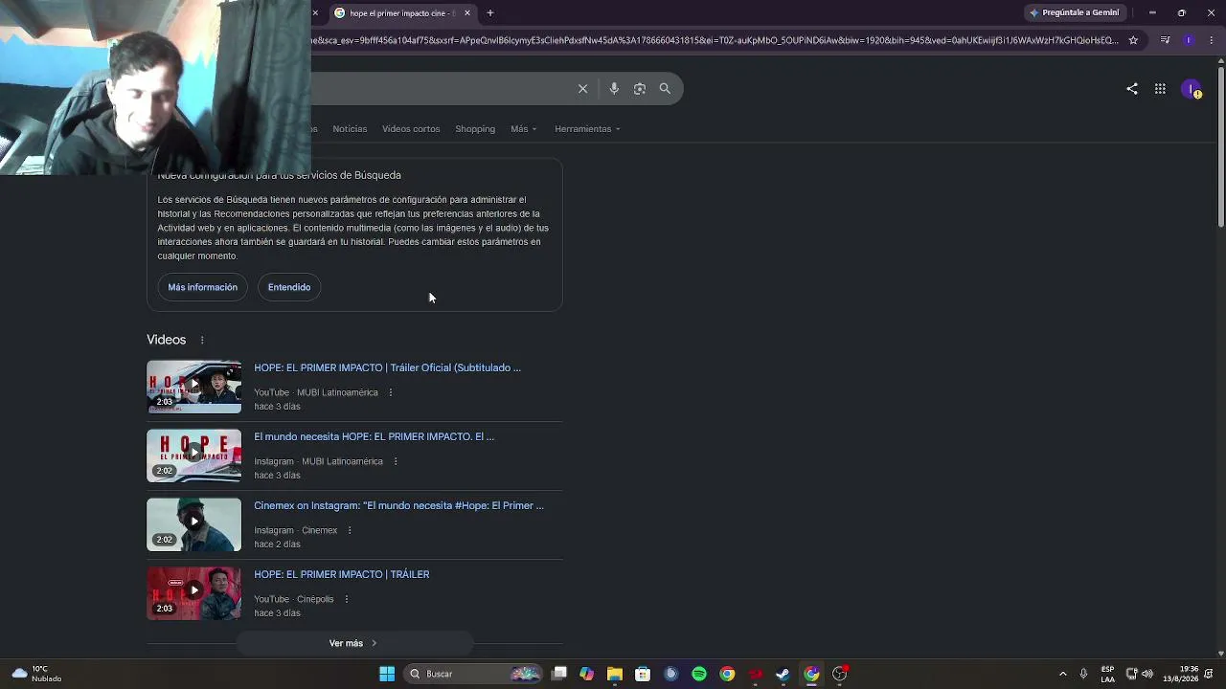The height and width of the screenshot is (689, 1226).
Task: Open the Chrome three-dot menu
Action: [1212, 40]
